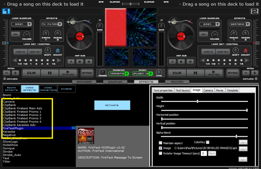Click left deck pitch minus button

pos(7,73)
